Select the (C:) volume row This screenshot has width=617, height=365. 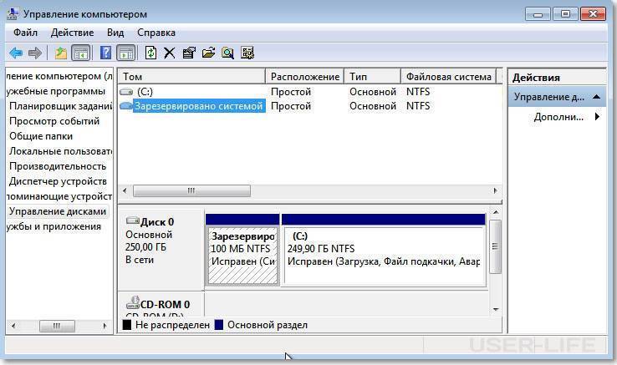(x=309, y=92)
